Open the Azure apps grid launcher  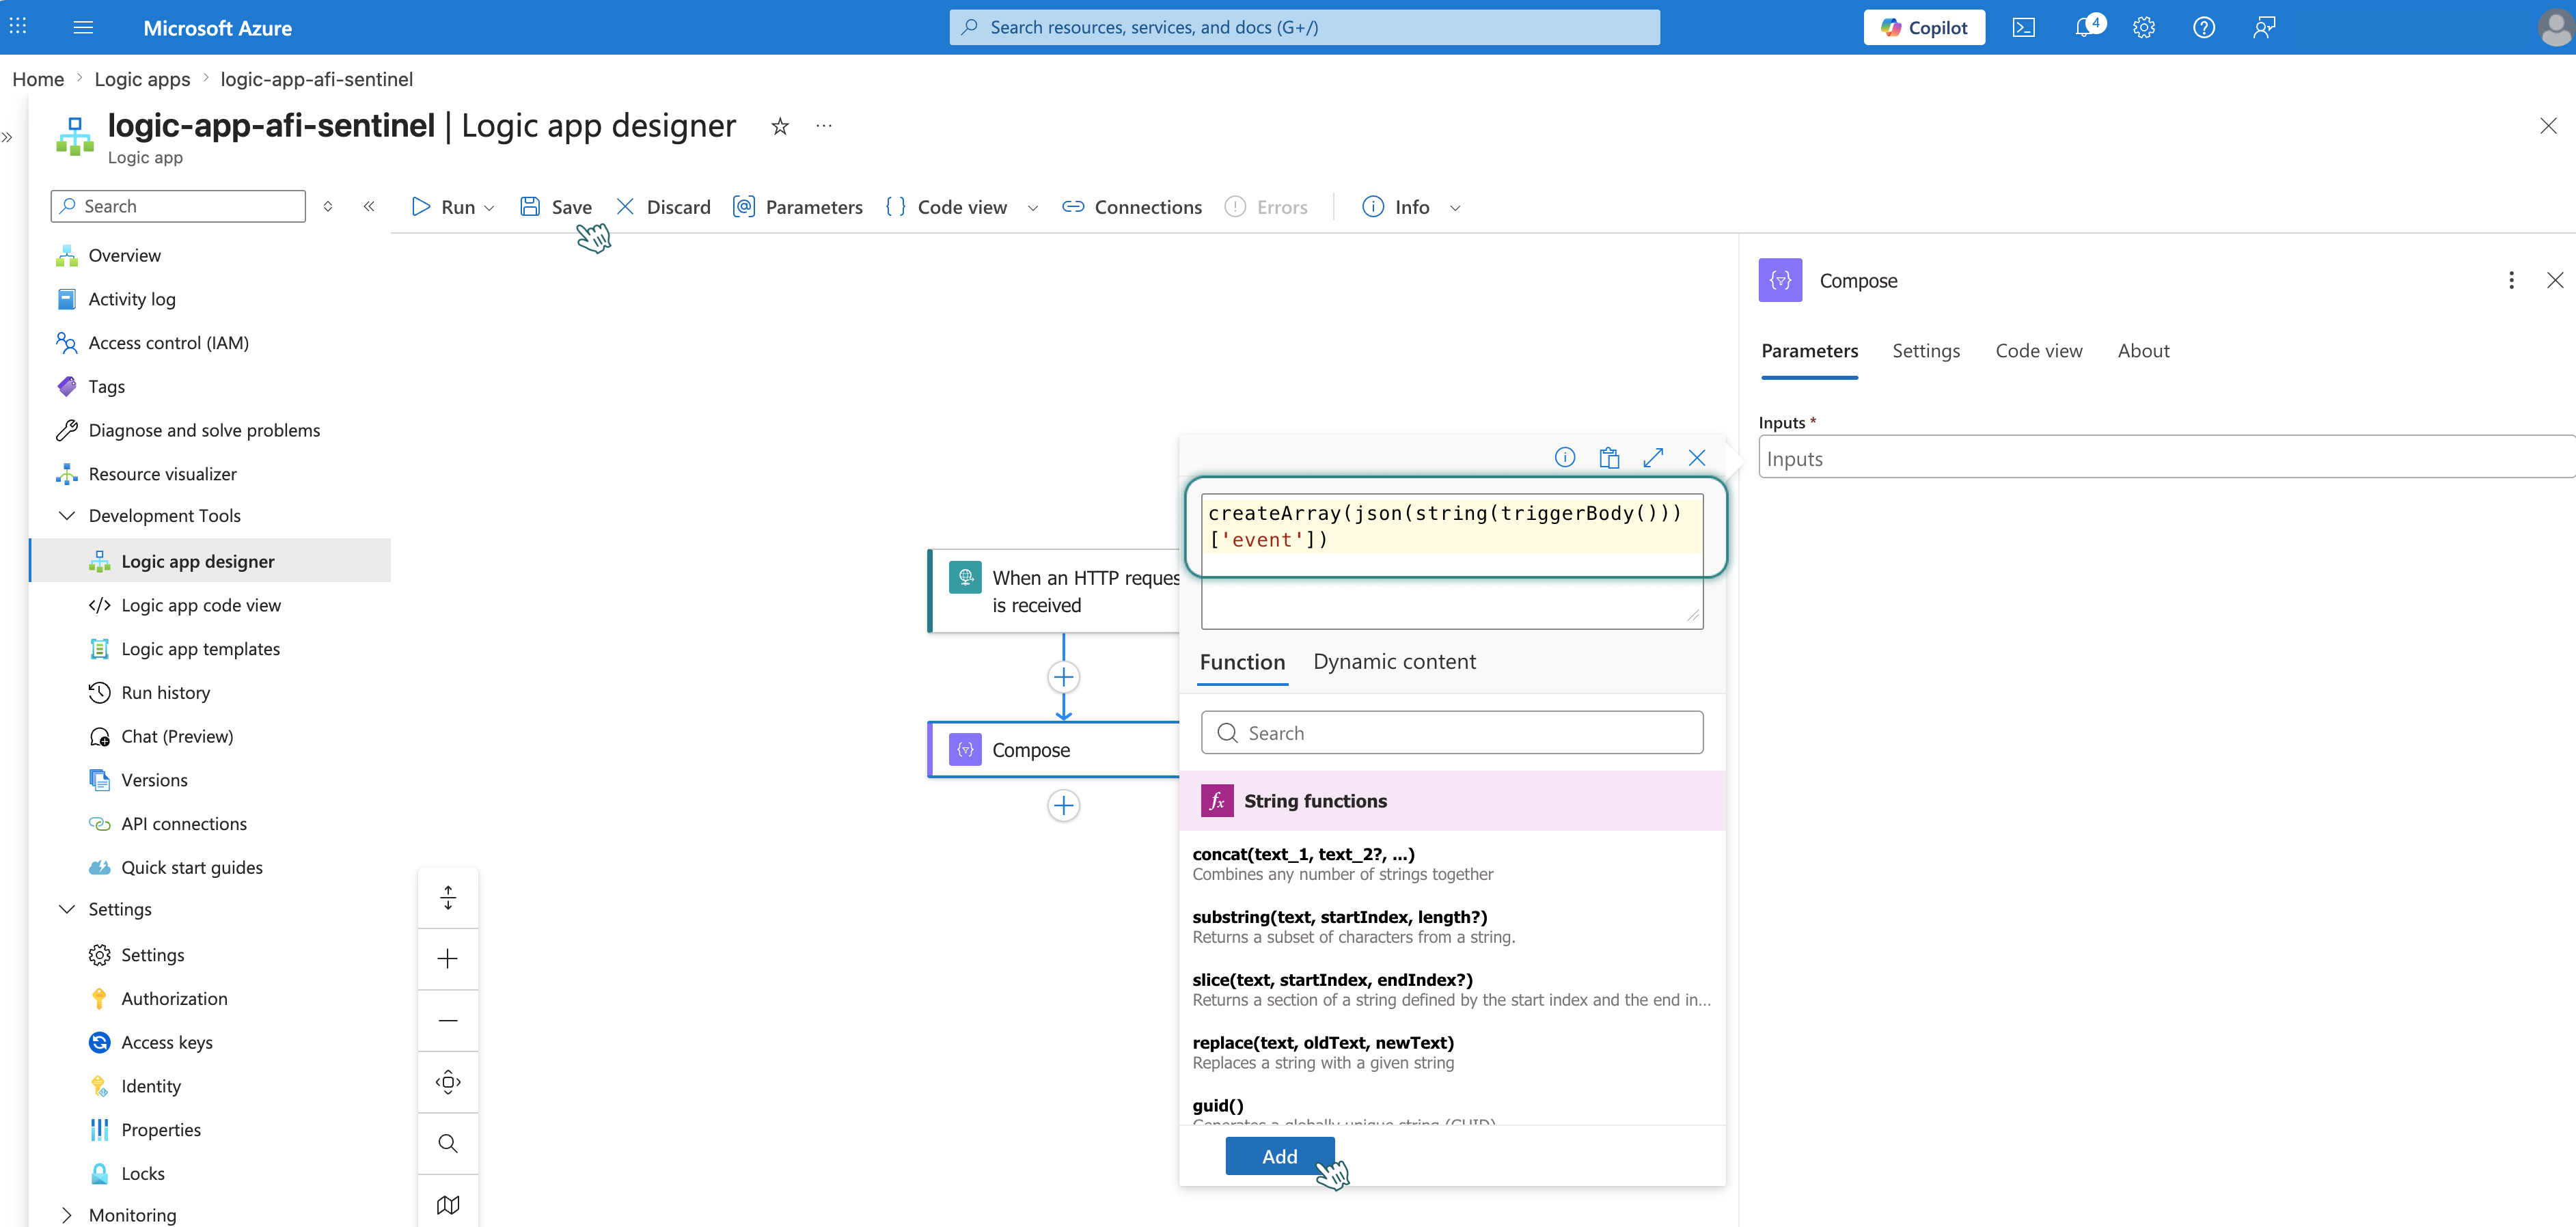[x=18, y=27]
